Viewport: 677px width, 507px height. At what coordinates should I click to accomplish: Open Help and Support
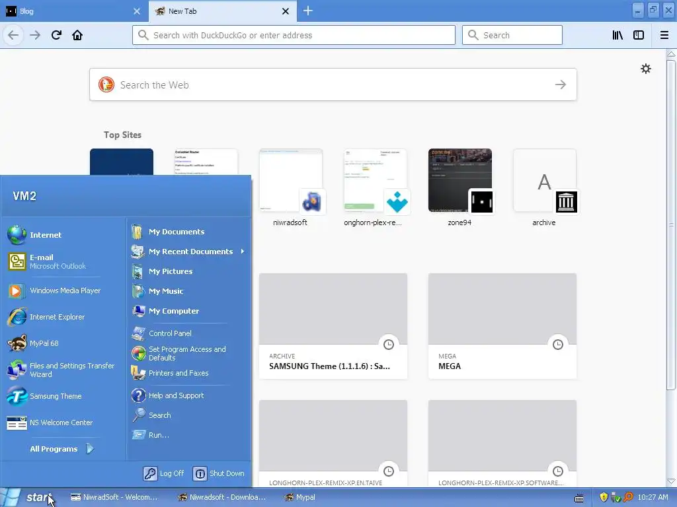(188, 395)
